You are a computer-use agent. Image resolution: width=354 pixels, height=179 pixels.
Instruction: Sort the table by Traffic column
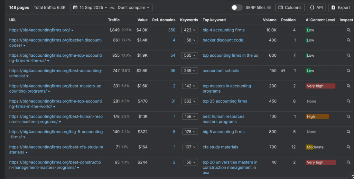pos(114,20)
